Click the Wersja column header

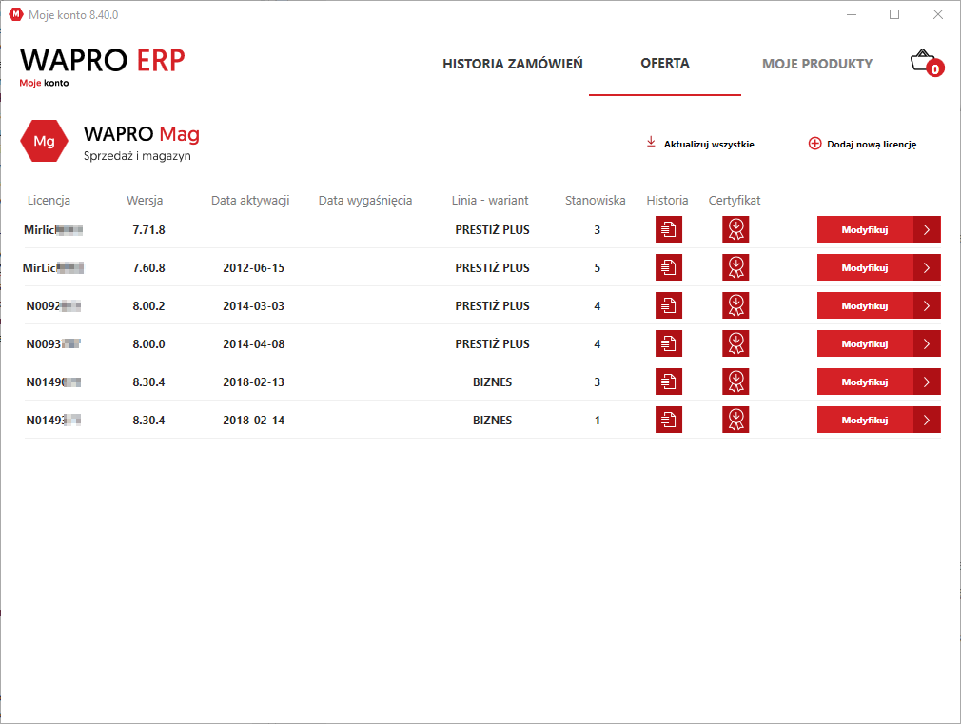point(145,201)
